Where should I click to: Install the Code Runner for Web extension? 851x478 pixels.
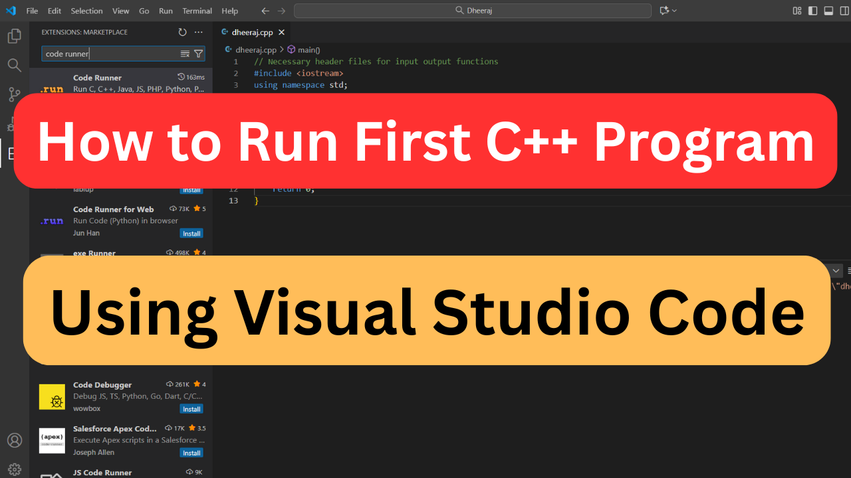(x=191, y=234)
